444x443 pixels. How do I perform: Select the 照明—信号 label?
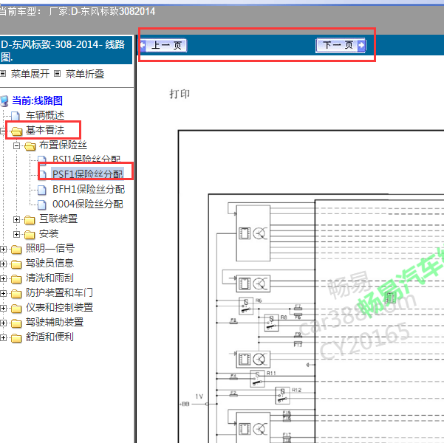coord(50,248)
